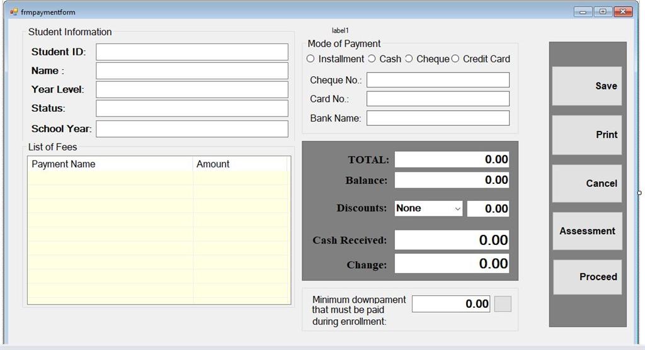Focus the Year Level text box
The width and height of the screenshot is (645, 350).
[x=192, y=89]
